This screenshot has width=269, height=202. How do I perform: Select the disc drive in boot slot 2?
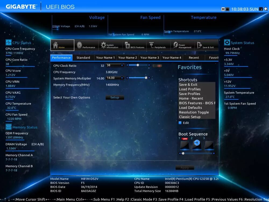point(197,145)
